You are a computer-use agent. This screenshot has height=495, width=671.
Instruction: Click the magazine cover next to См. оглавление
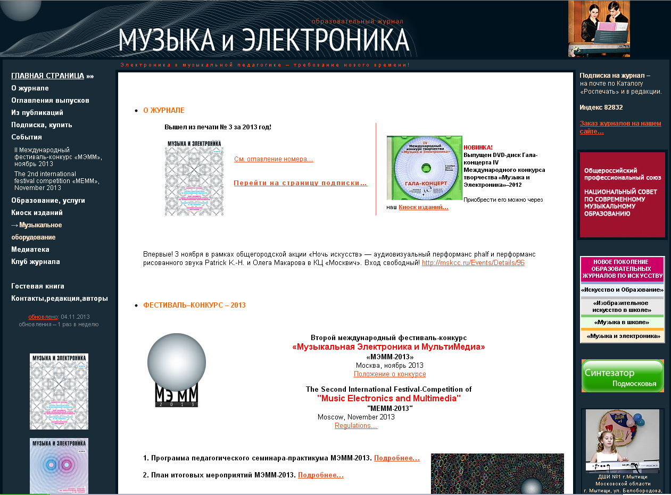point(194,177)
